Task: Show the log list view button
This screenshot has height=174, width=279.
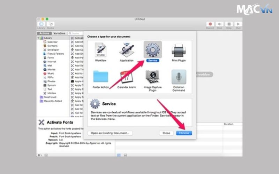Action: pos(119,155)
